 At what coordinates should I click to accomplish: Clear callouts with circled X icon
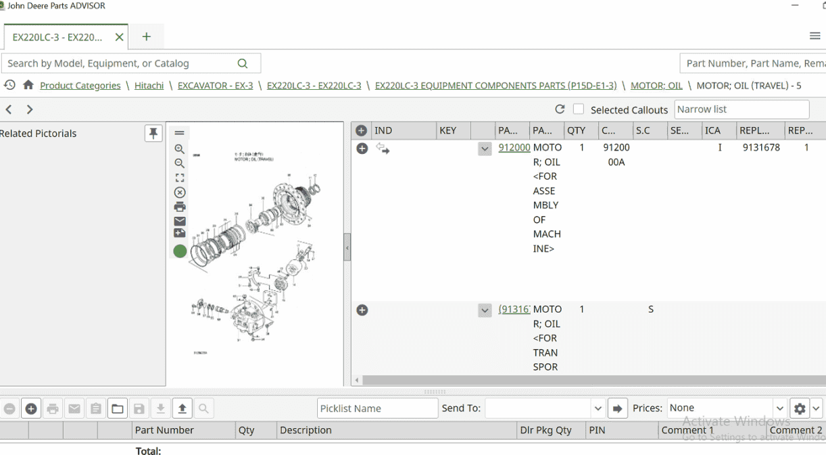180,192
